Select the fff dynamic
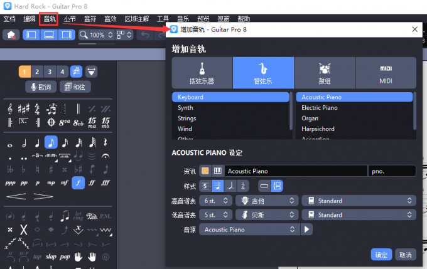The width and height of the screenshot is (427, 269). click(105, 183)
